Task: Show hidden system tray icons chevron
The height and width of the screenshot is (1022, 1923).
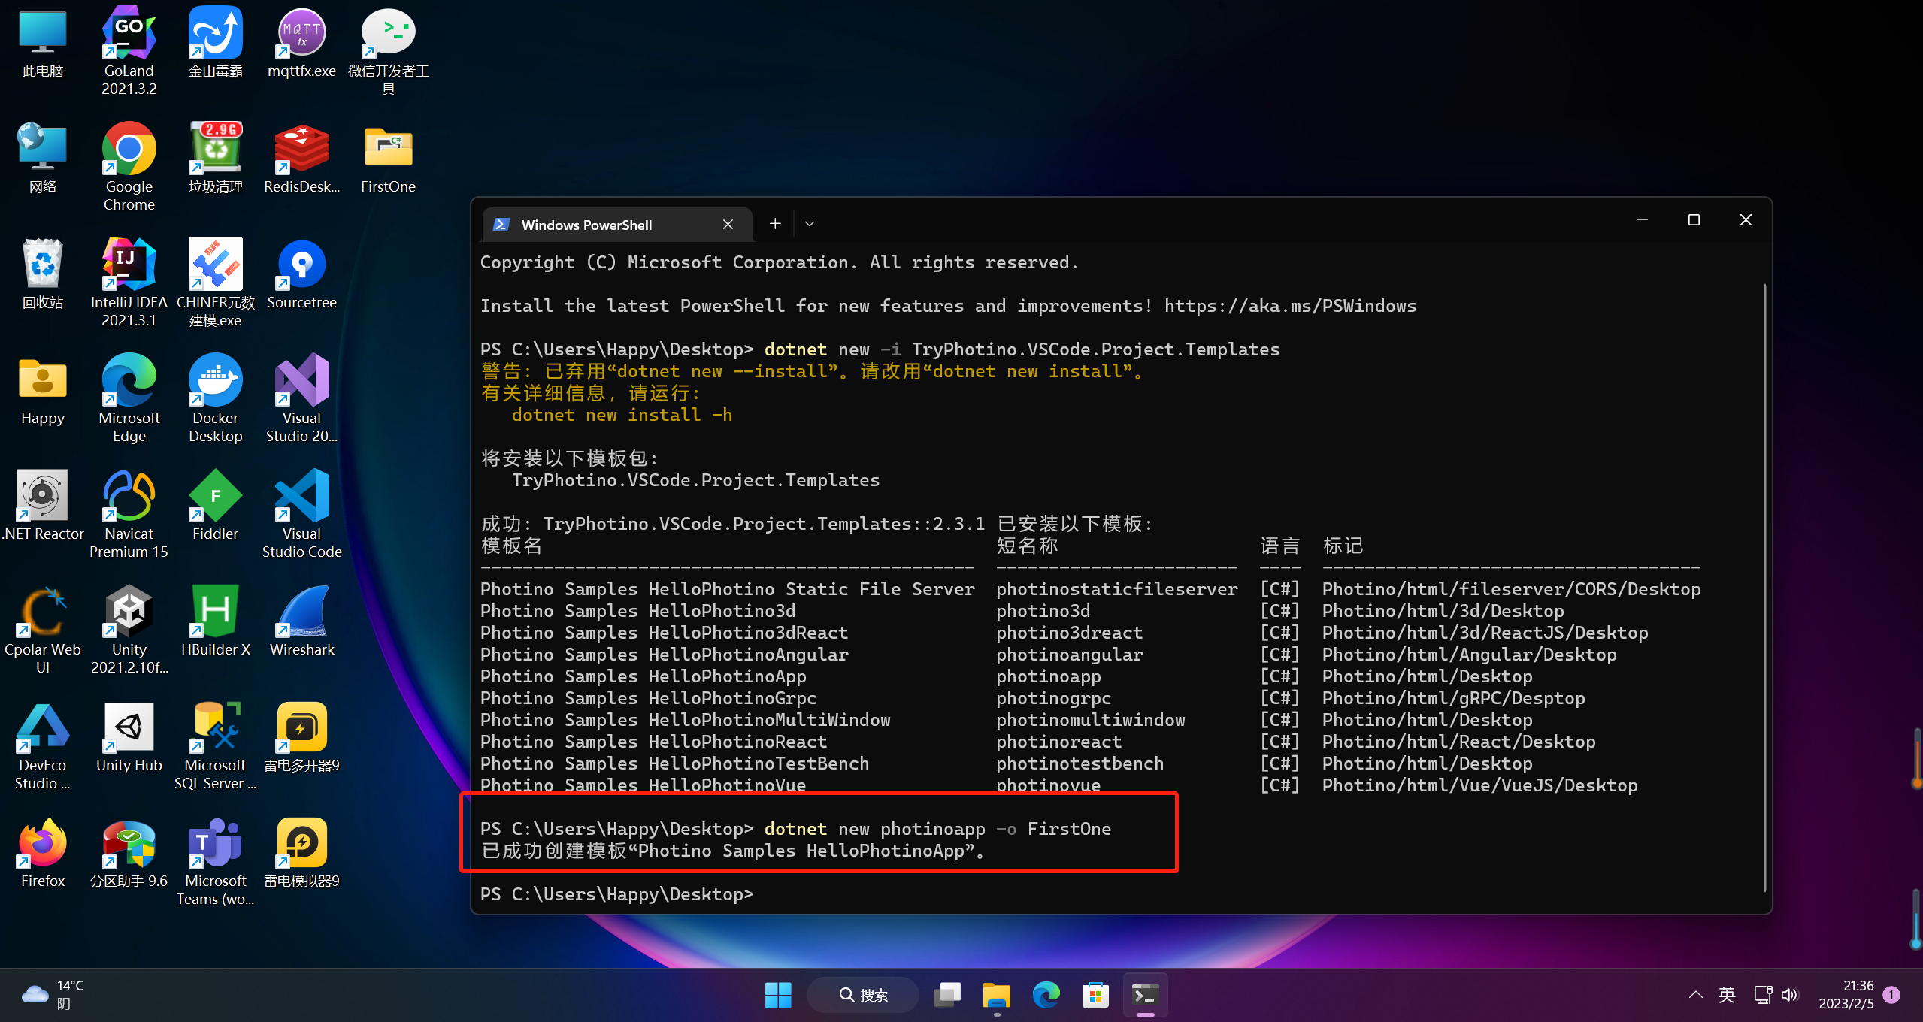Action: 1695,995
